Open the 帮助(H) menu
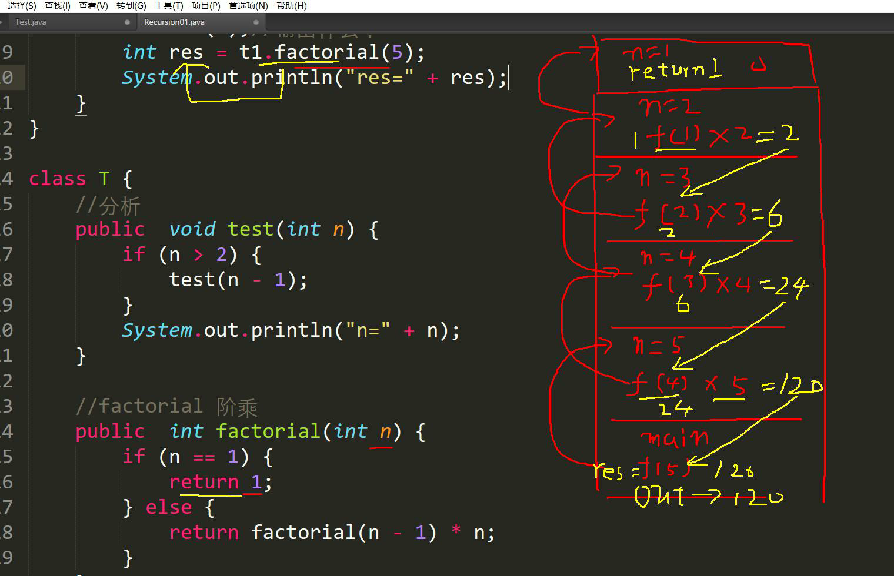This screenshot has width=894, height=576. pos(291,6)
